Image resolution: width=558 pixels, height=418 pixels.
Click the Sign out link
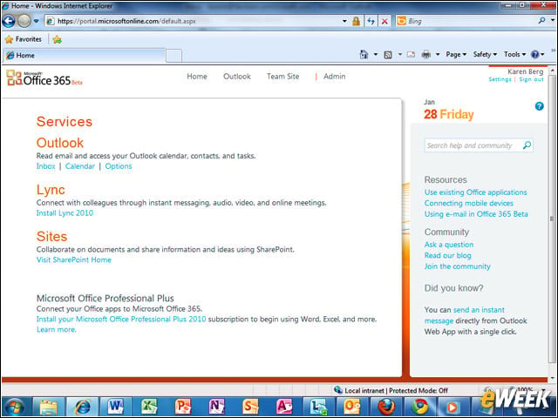click(531, 79)
